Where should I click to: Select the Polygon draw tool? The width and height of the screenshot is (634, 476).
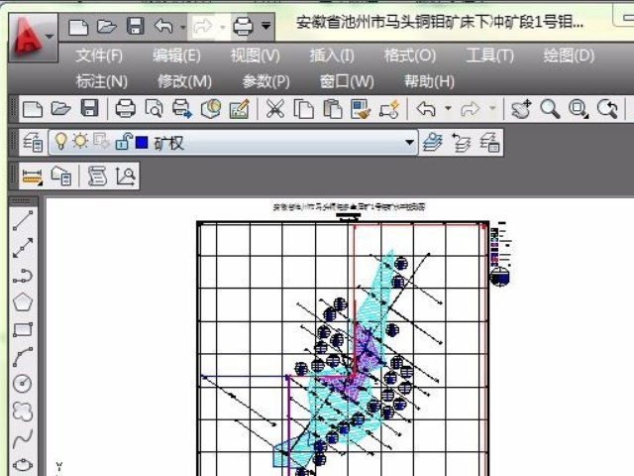(23, 302)
